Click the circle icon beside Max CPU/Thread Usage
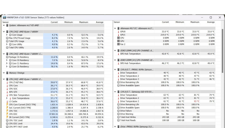This screenshot has width=225, height=128. [7, 38]
